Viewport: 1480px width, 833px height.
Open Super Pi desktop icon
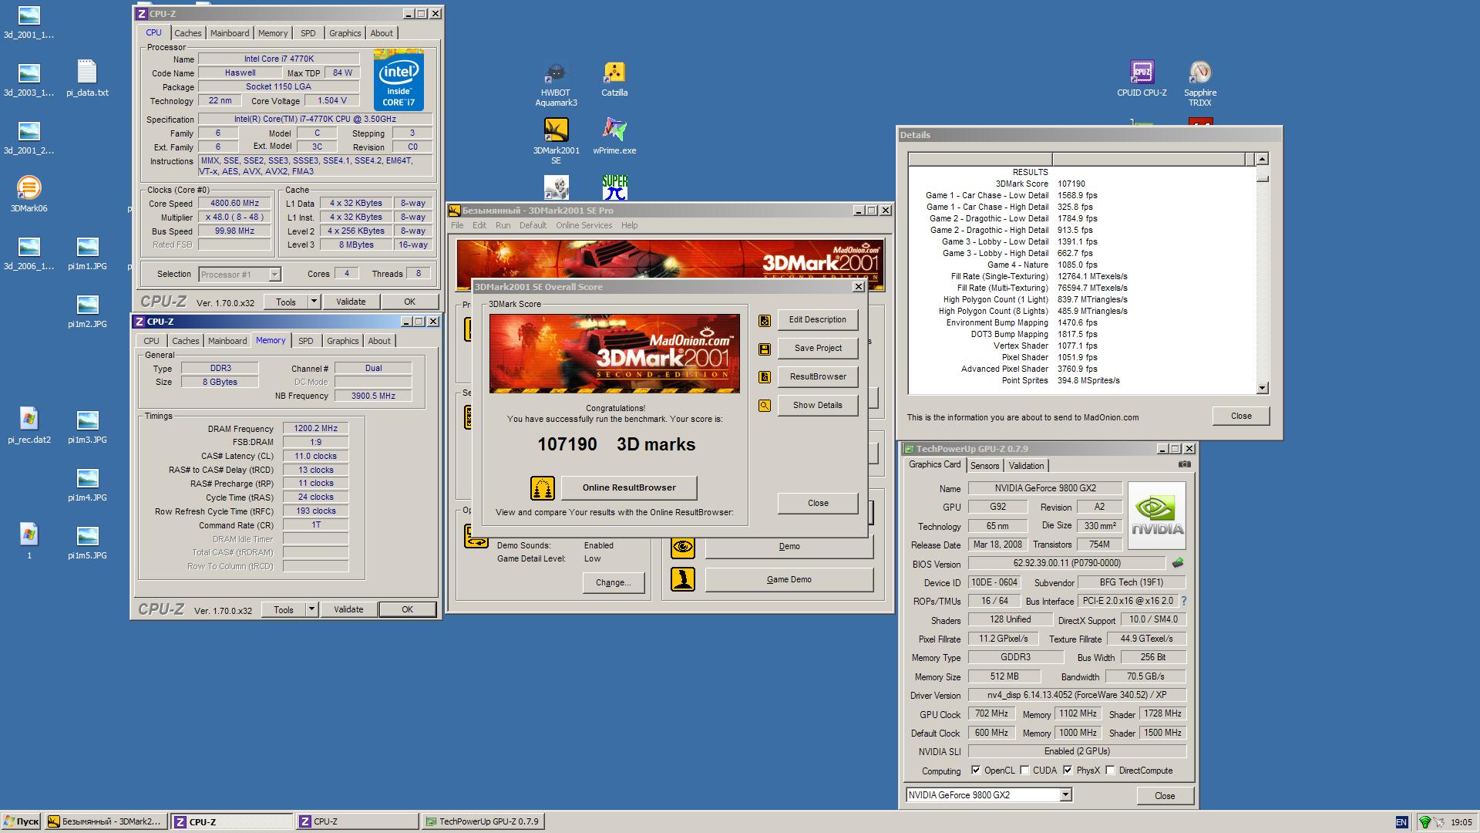[x=614, y=187]
